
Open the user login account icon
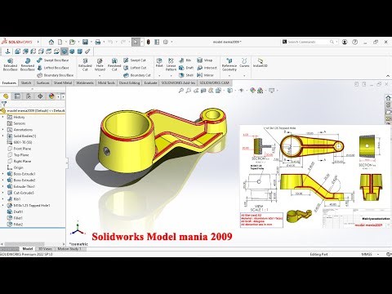[345, 42]
